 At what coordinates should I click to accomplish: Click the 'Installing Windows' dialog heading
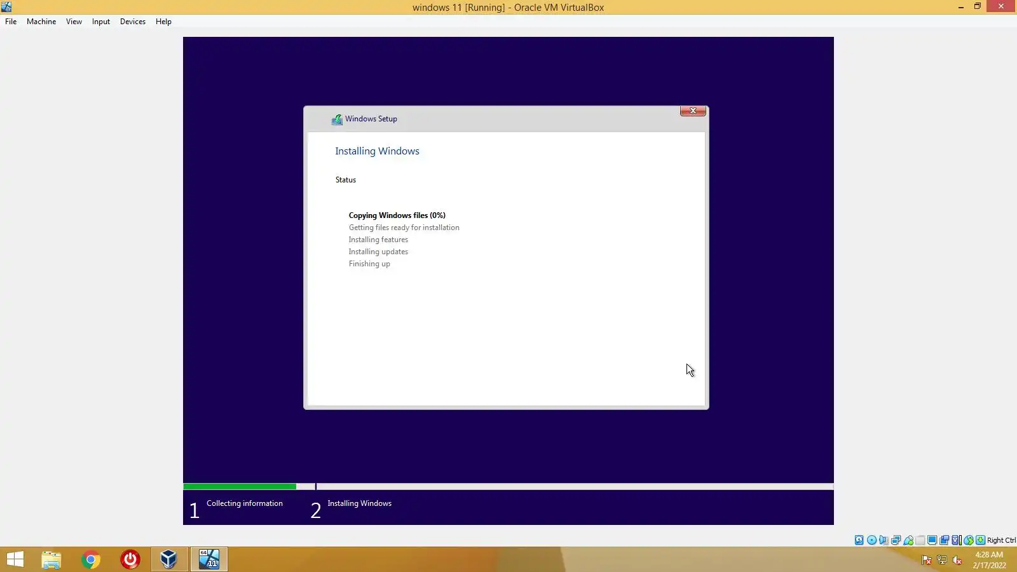[x=377, y=151]
